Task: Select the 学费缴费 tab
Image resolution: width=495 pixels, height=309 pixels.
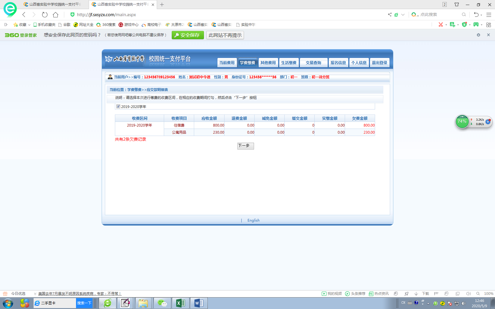Action: (247, 63)
